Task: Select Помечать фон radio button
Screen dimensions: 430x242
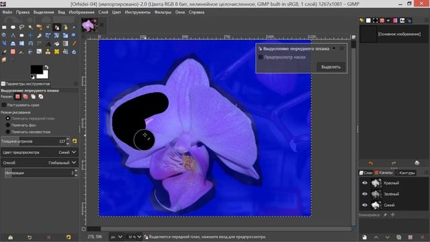Action: pos(8,125)
